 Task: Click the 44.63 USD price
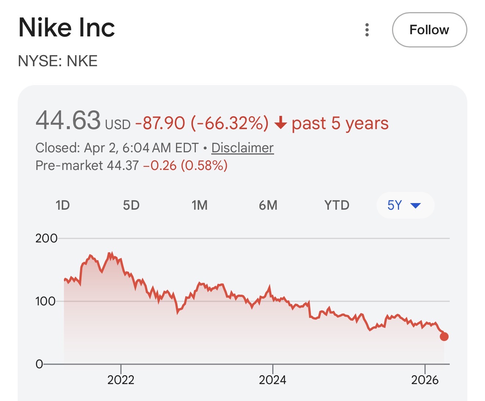tap(68, 121)
